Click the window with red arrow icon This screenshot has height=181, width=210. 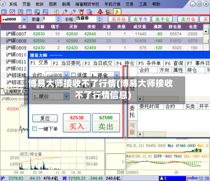pyautogui.click(x=89, y=12)
